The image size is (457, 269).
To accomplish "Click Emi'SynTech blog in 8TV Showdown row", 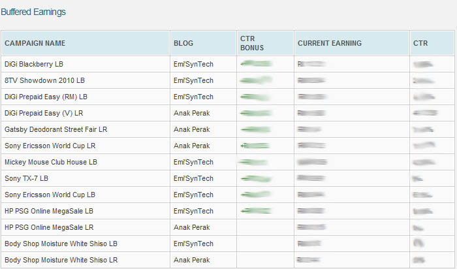I will pyautogui.click(x=193, y=80).
